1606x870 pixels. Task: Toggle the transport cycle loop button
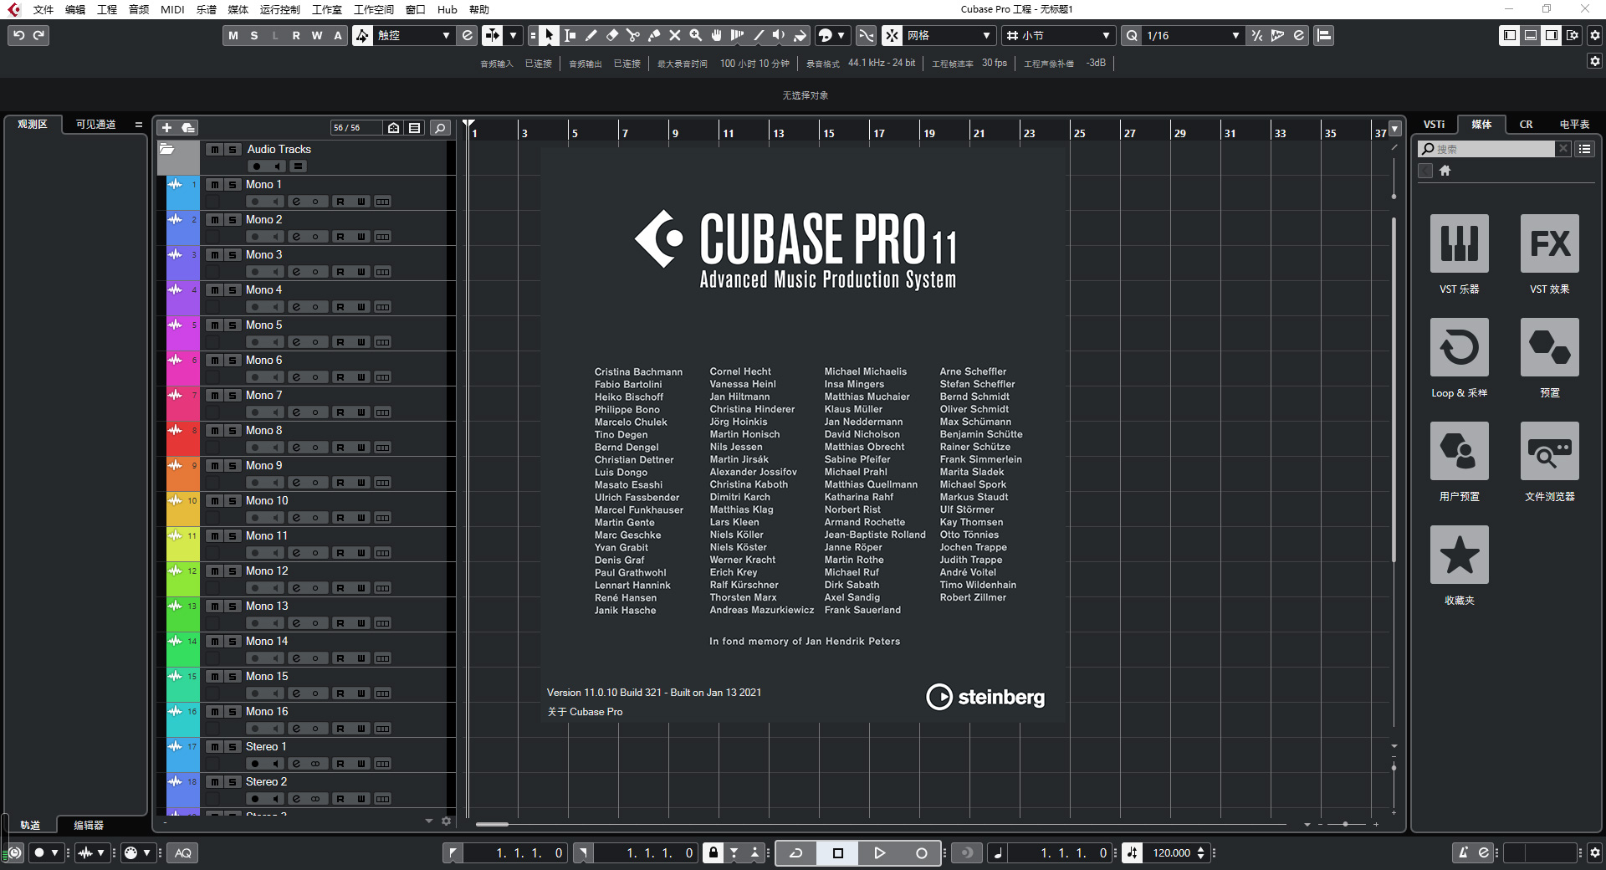(x=796, y=852)
